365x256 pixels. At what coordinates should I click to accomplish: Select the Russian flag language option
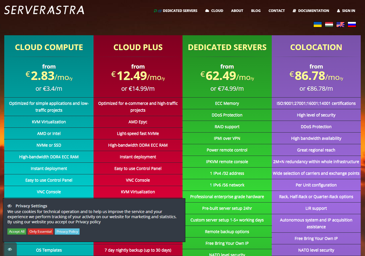pos(352,24)
